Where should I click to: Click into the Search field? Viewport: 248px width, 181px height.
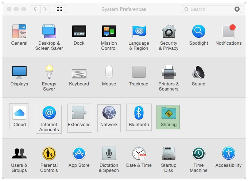tap(212, 9)
